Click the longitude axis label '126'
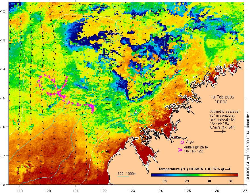Image resolution: width=250 pixels, height=193 pixels. pos(216,191)
